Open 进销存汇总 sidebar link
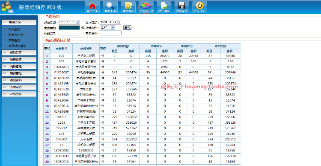The width and height of the screenshot is (321, 166). click(x=15, y=35)
